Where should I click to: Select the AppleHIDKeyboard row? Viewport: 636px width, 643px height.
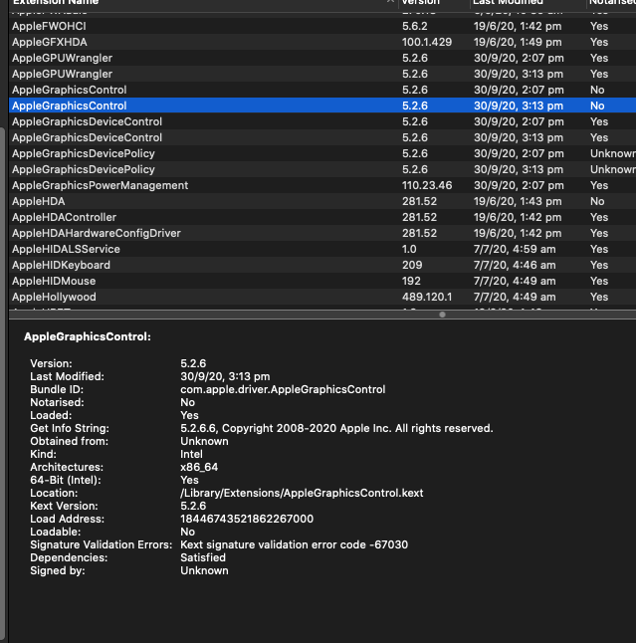(322, 266)
